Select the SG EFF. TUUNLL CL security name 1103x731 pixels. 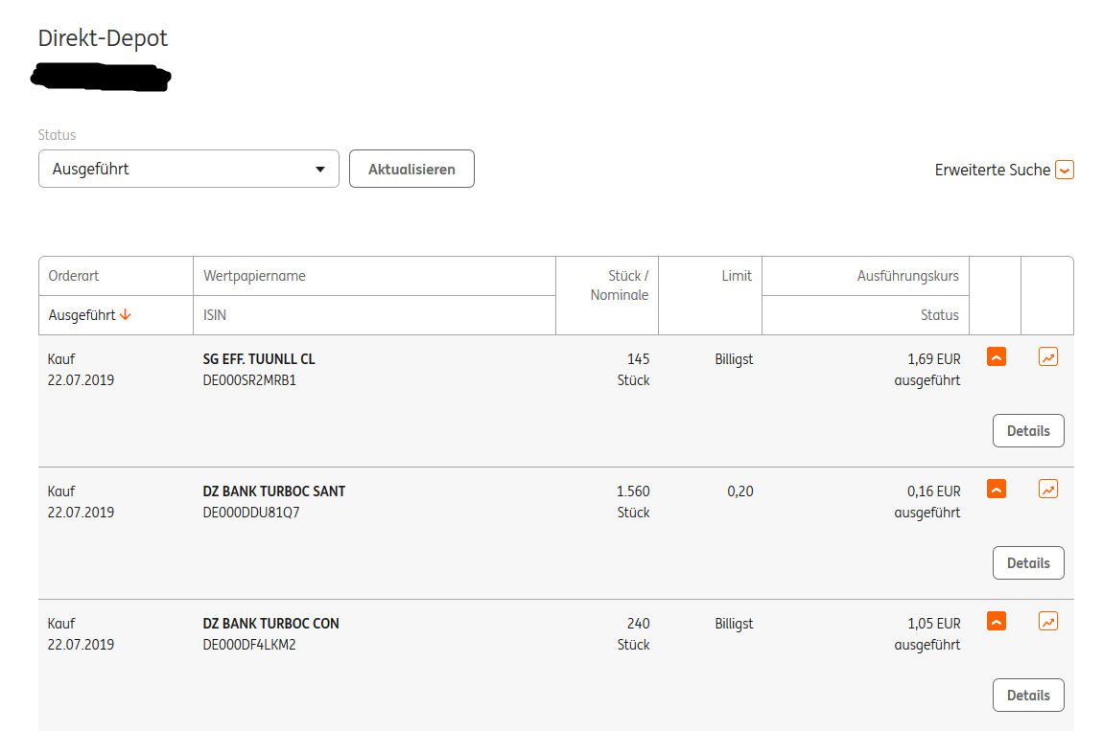click(259, 359)
